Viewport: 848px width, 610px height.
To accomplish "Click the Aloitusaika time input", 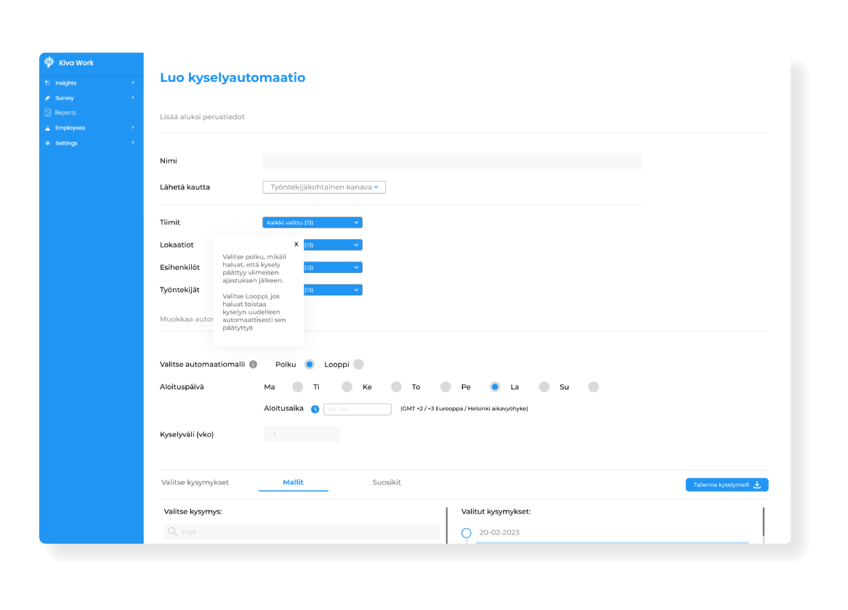I will [358, 409].
